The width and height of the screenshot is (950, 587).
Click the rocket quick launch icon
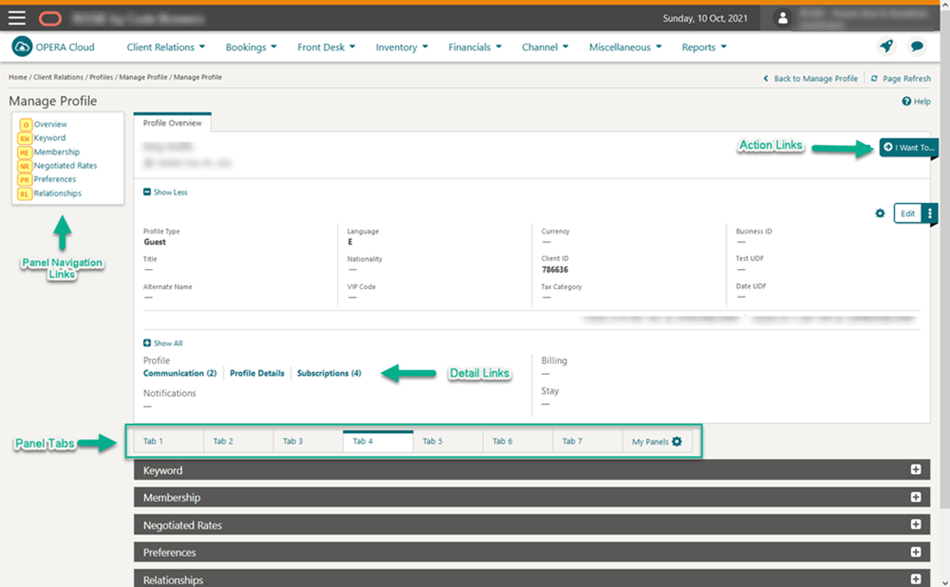click(x=886, y=47)
